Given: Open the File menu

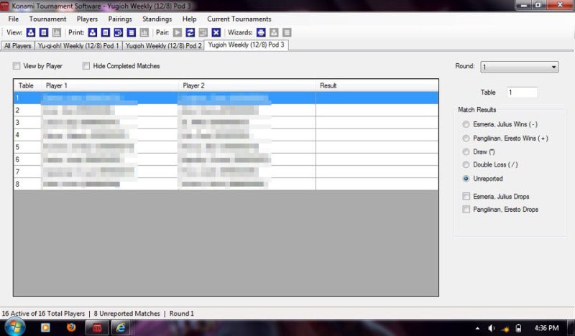Looking at the screenshot, I should click(x=13, y=19).
